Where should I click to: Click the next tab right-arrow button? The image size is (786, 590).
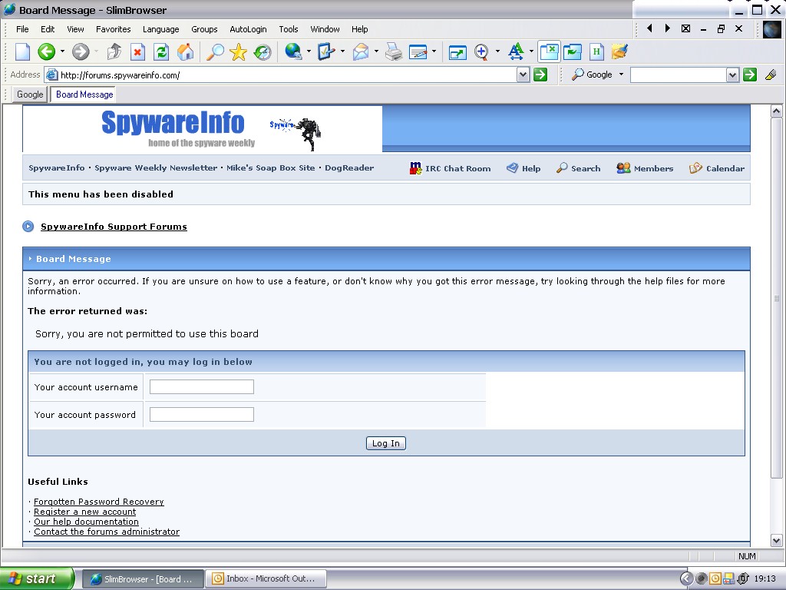point(667,28)
